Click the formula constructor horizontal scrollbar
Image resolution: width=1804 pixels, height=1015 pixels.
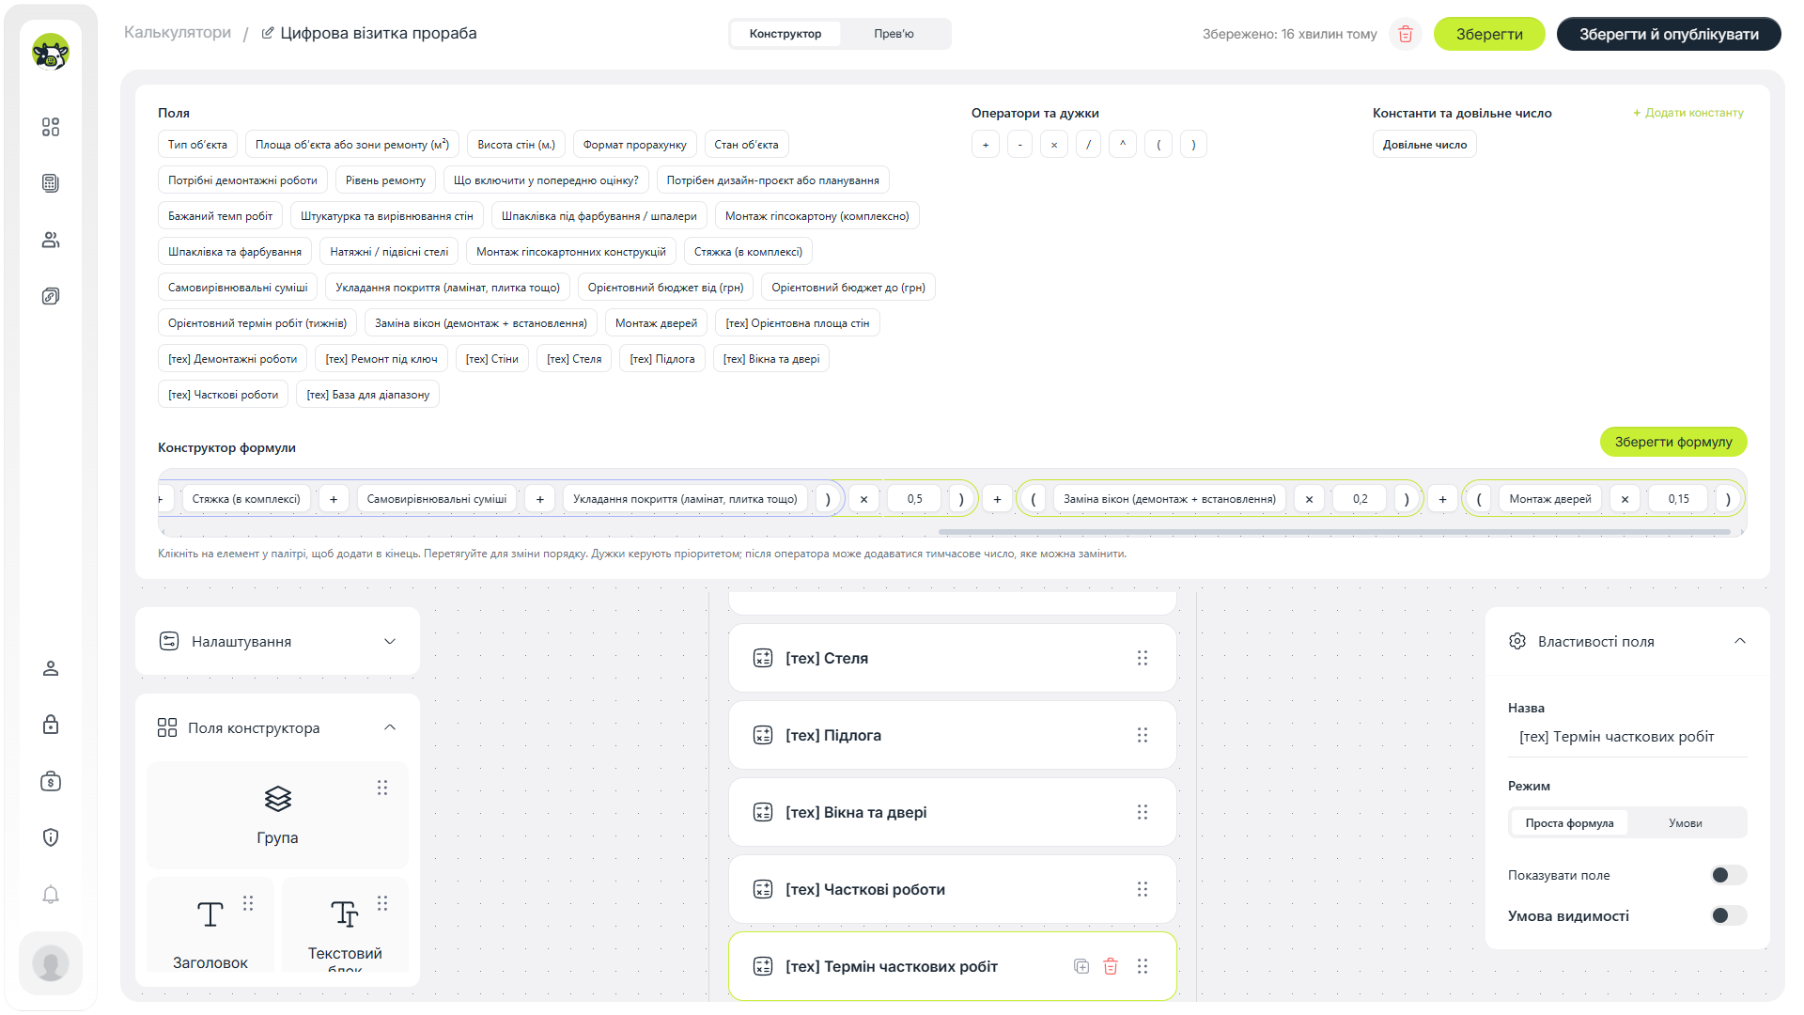(1334, 532)
